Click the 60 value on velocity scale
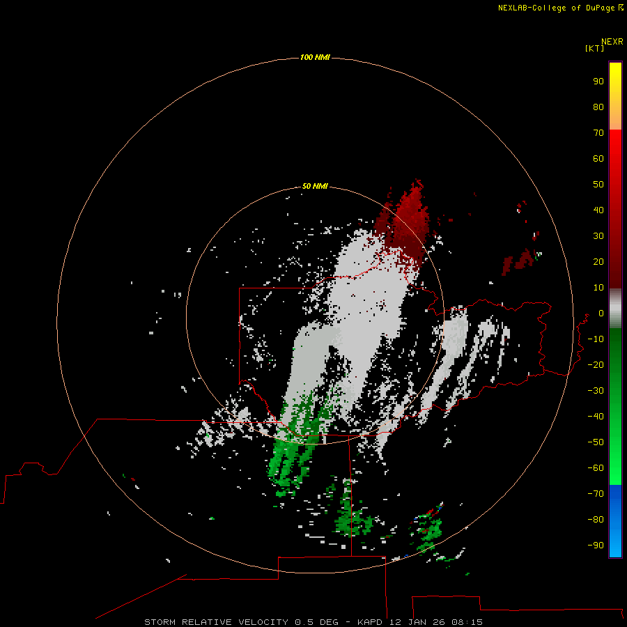 [598, 158]
